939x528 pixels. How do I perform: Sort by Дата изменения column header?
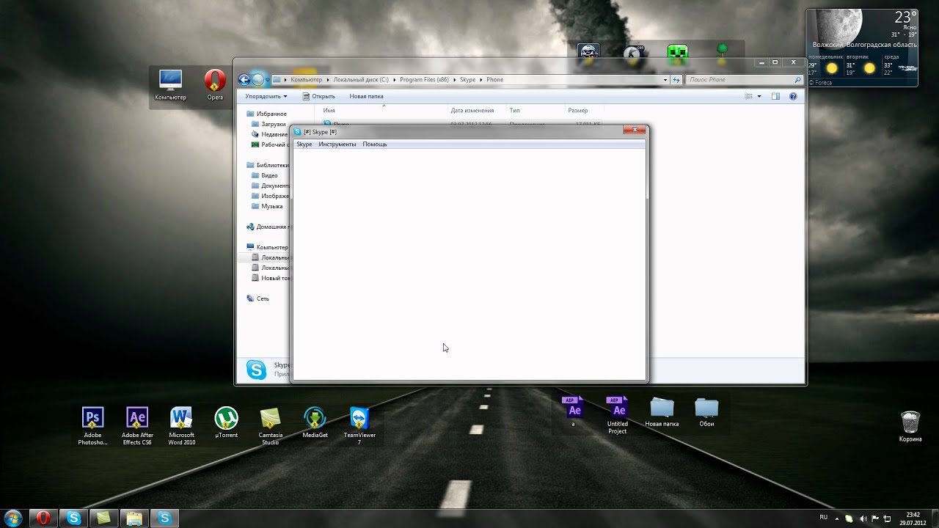pyautogui.click(x=472, y=111)
